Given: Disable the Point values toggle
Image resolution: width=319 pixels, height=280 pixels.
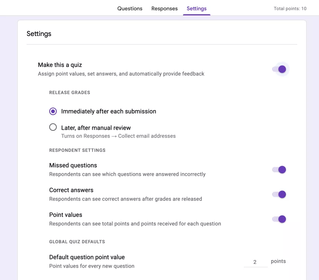Looking at the screenshot, I should tap(278, 219).
